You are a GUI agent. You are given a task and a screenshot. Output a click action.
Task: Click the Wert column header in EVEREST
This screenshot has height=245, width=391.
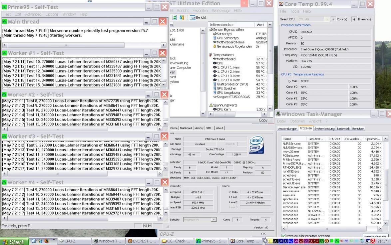[x=260, y=25]
